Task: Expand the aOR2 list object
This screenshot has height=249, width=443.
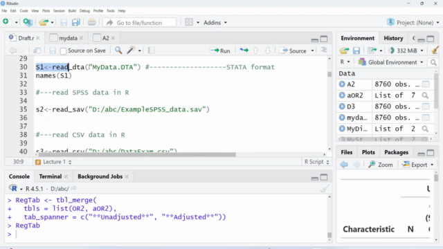Action: tap(342, 95)
